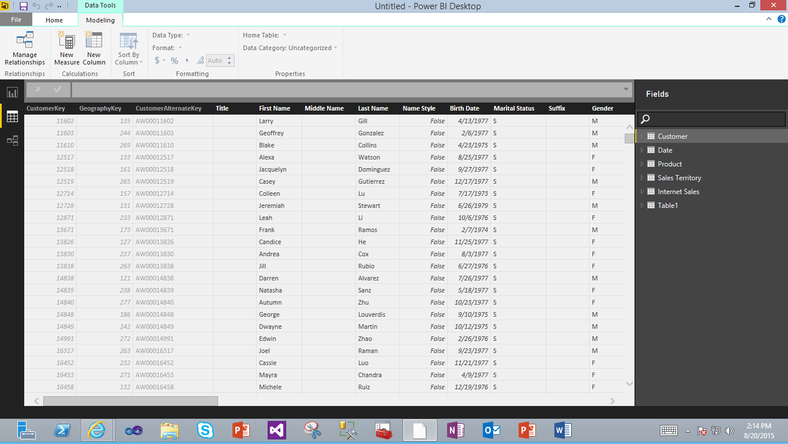This screenshot has width=788, height=444.
Task: Expand the Product table
Action: (641, 164)
